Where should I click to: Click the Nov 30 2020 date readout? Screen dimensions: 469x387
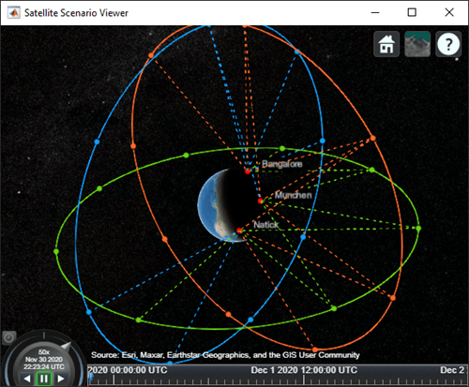click(x=44, y=360)
